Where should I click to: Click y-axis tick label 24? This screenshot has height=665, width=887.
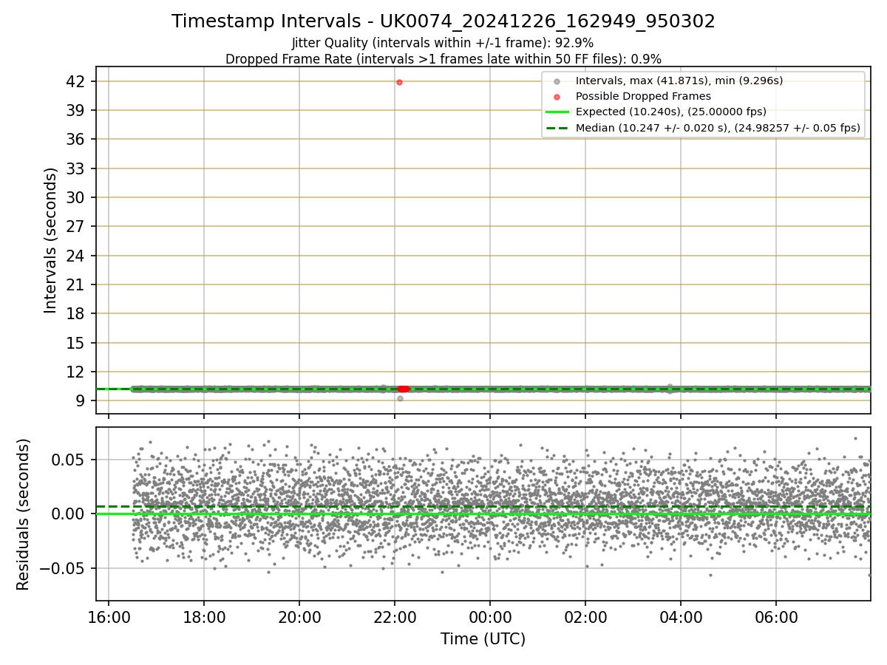[75, 256]
